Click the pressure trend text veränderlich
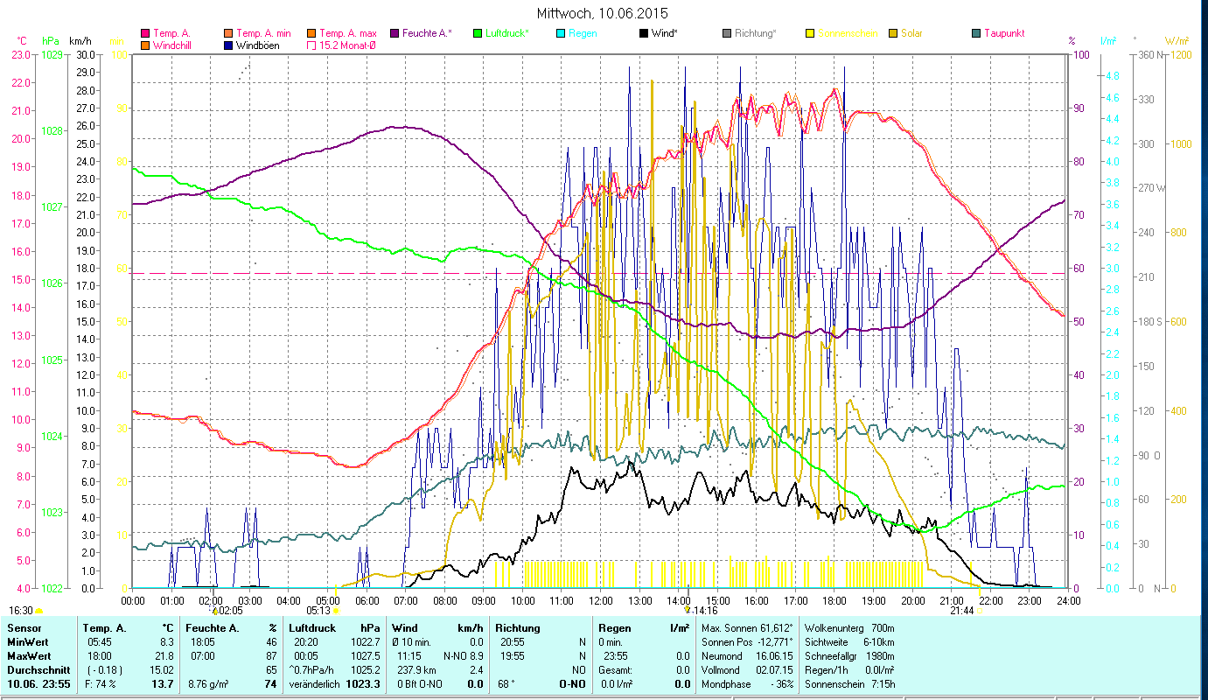 click(315, 683)
